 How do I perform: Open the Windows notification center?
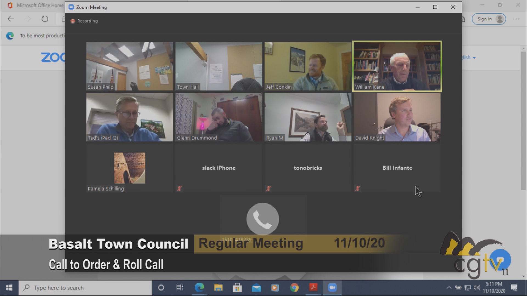(514, 288)
